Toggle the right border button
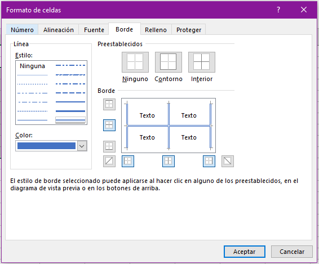The height and width of the screenshot is (264, 319). (209, 161)
